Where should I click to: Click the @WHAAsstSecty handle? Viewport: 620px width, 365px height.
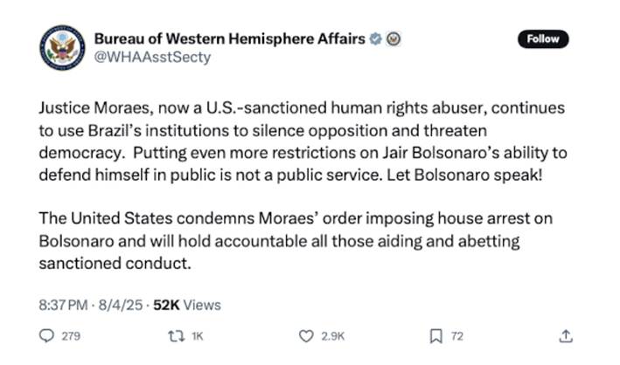click(x=152, y=58)
